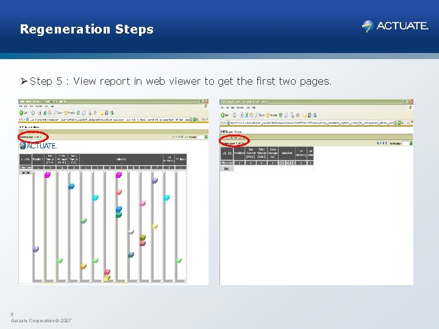Click Refresh icon in left browser toolbar

pos(45,113)
